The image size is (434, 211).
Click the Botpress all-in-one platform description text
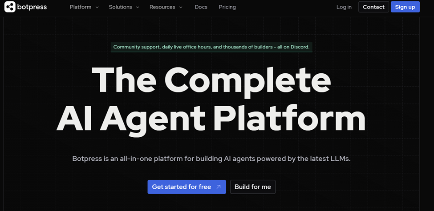[x=211, y=159]
